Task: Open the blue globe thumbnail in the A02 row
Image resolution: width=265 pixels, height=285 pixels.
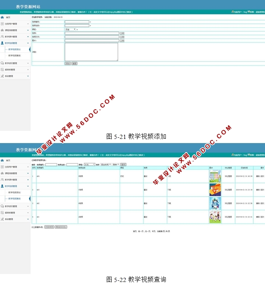Action: pos(215,203)
